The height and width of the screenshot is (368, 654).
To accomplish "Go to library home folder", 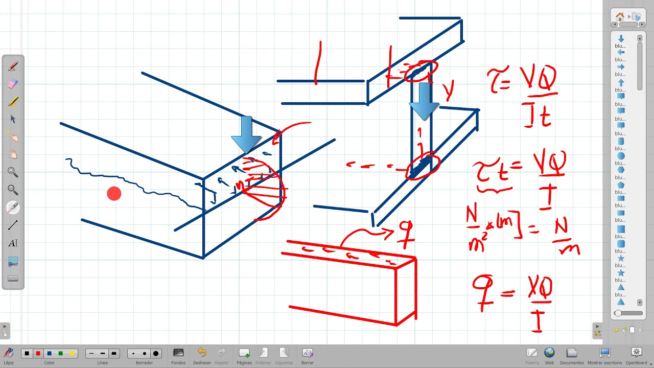I will [x=620, y=16].
